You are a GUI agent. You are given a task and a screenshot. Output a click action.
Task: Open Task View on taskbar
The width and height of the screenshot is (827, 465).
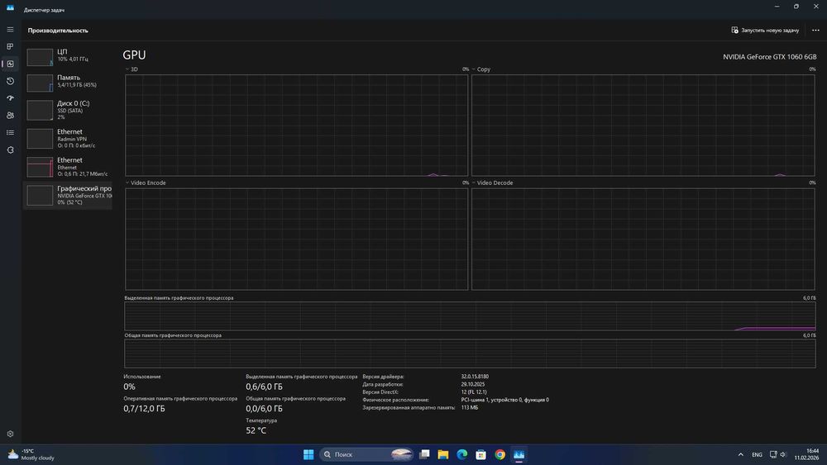424,454
